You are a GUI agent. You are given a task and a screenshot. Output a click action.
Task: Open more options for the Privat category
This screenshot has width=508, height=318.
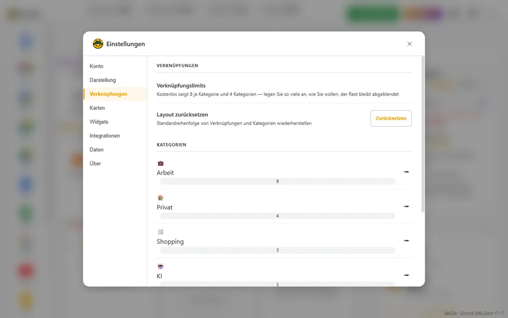406,207
